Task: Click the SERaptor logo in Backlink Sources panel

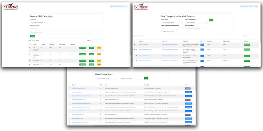Action: coord(142,6)
